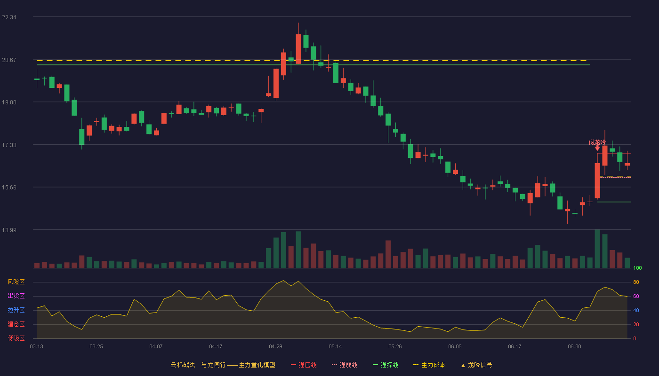Select the 拉升区 zone label

[16, 310]
